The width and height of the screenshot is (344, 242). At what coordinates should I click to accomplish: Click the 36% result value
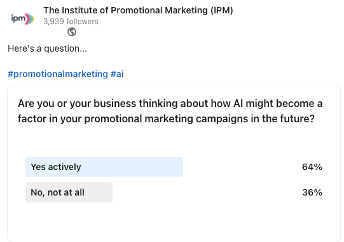coord(312,192)
